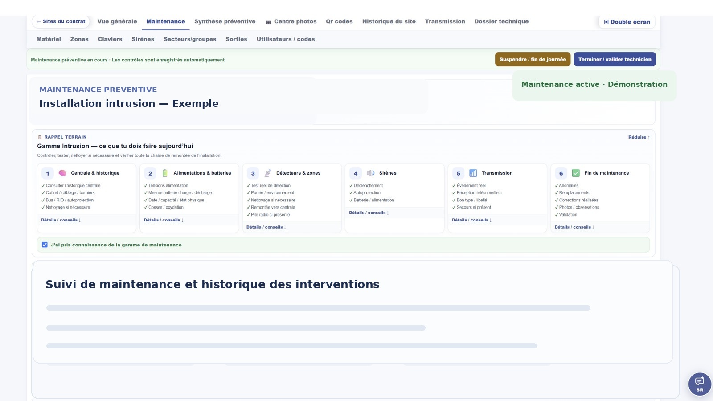Click the camera icon in Centre photos
The image size is (713, 401).
point(268,22)
